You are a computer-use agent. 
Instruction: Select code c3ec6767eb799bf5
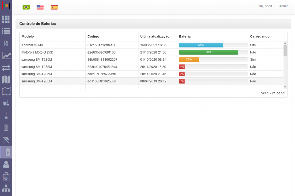(102, 74)
